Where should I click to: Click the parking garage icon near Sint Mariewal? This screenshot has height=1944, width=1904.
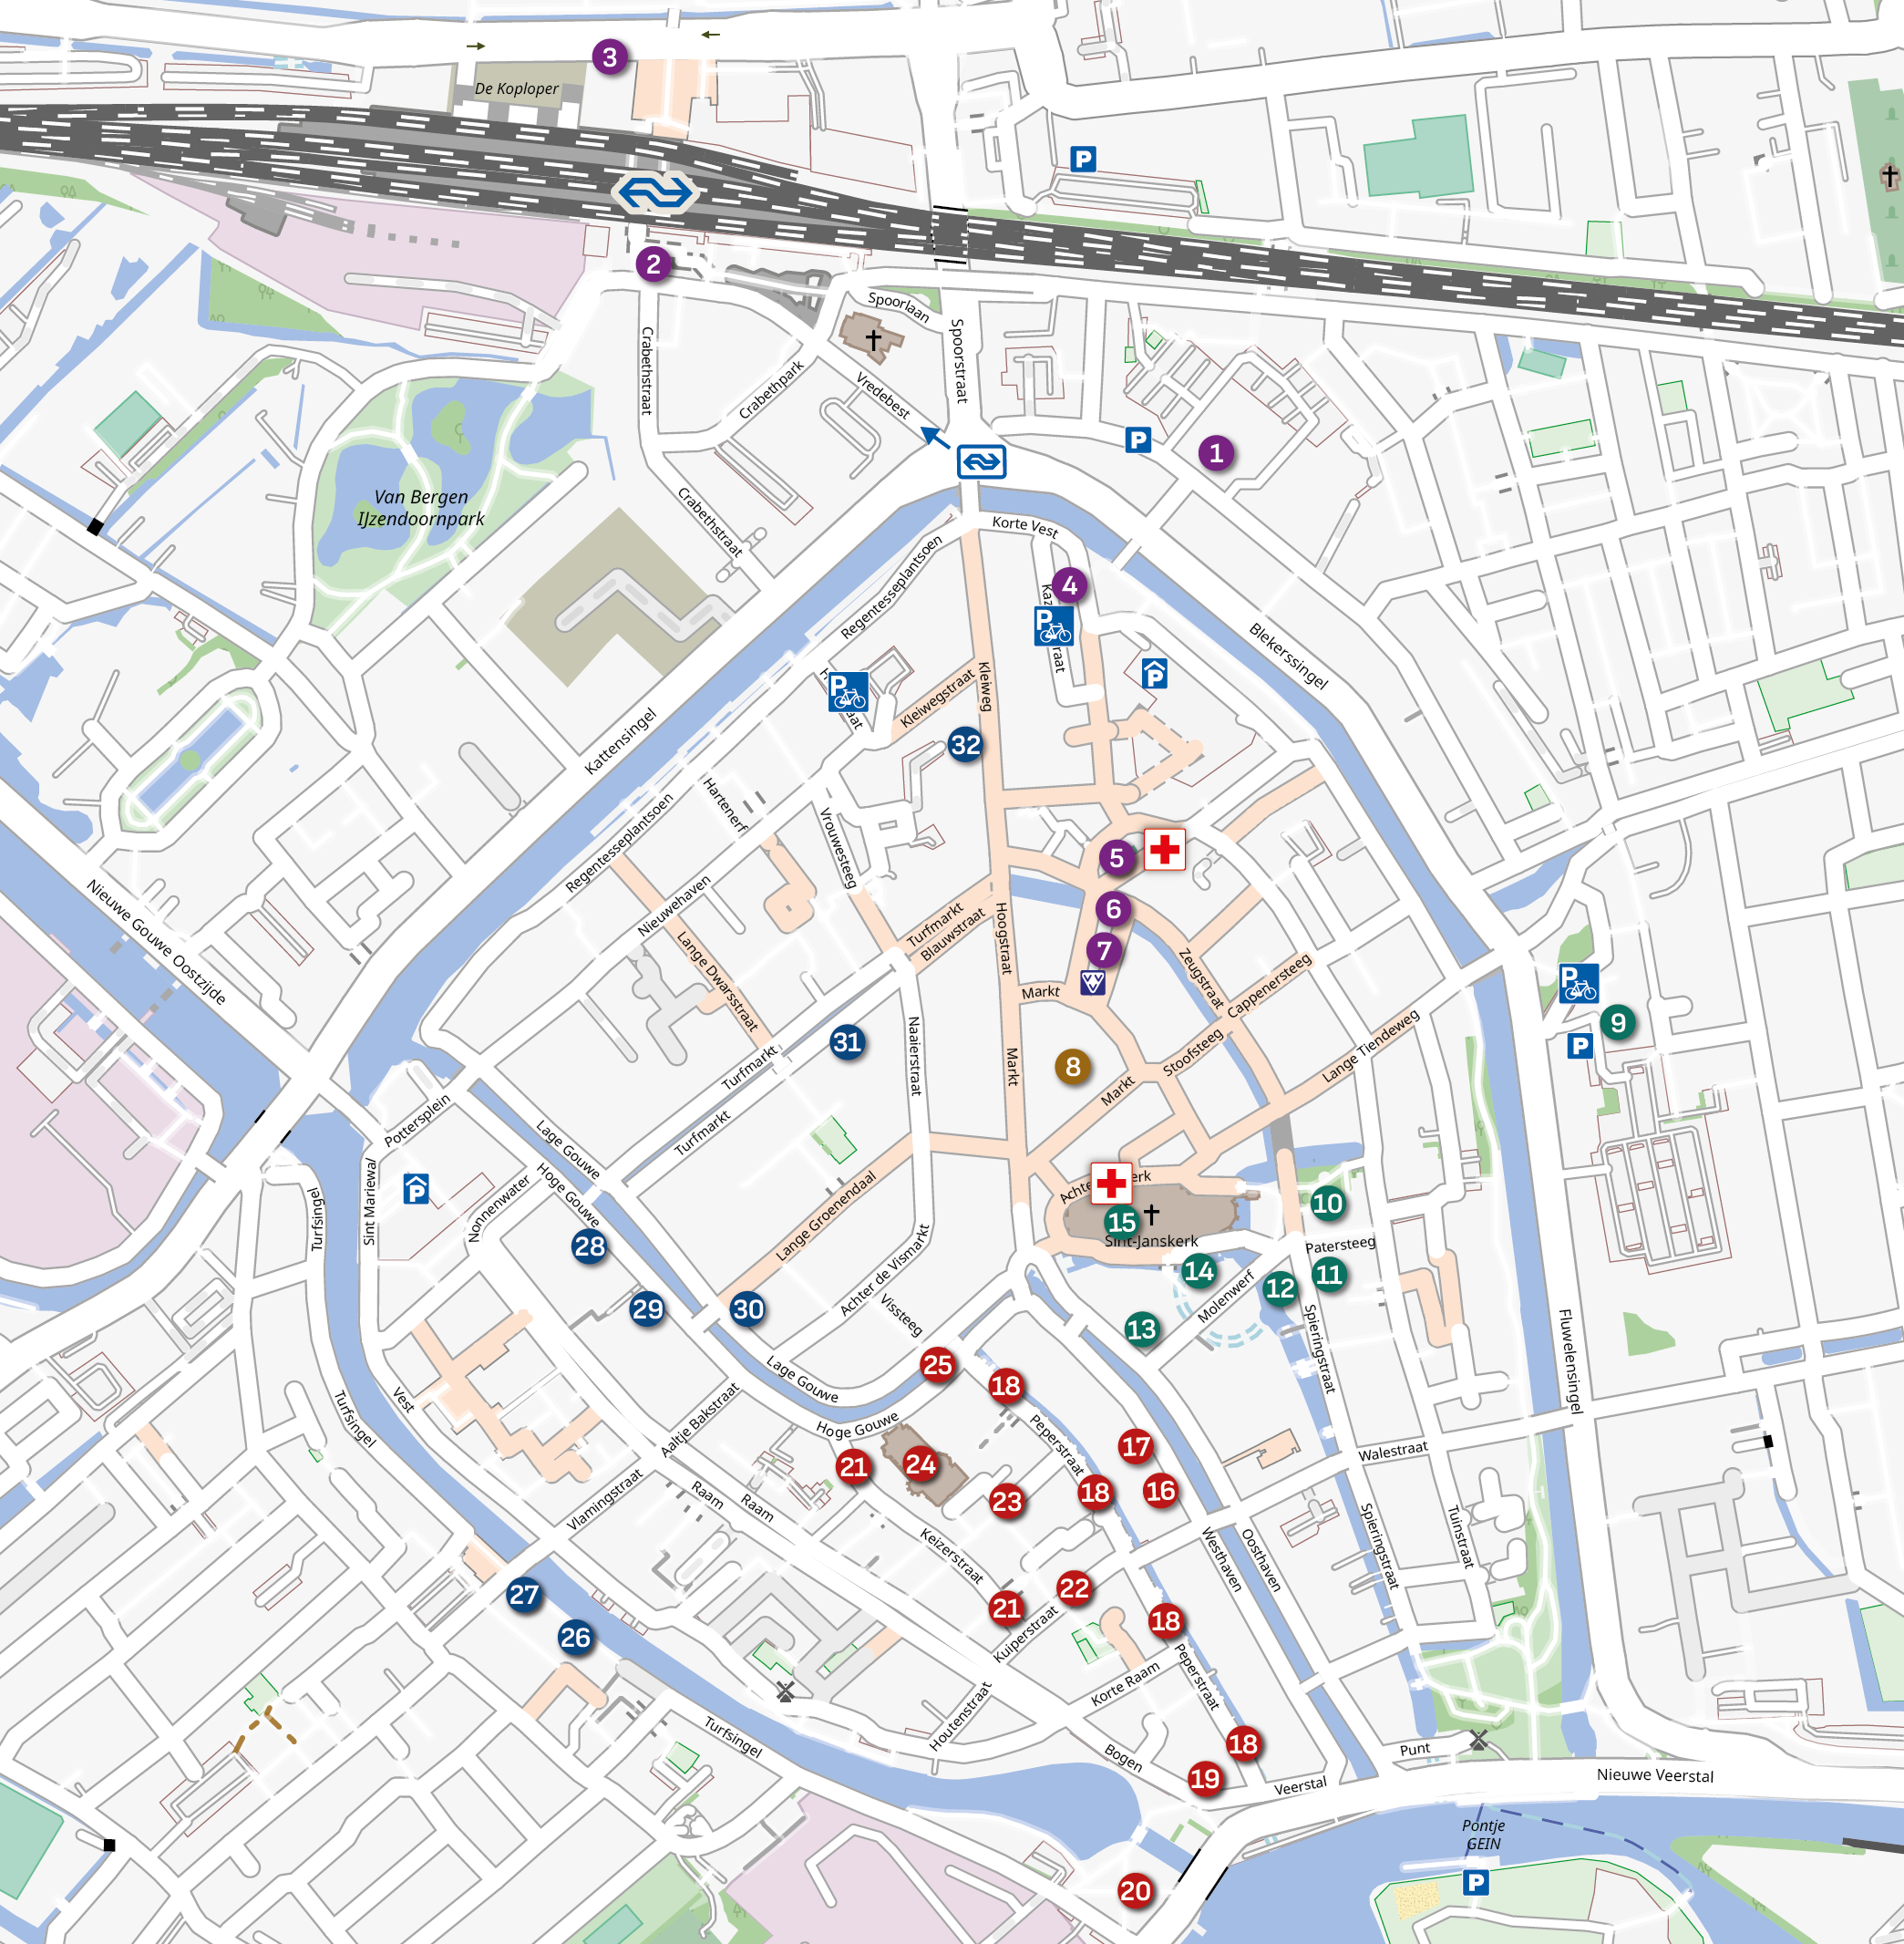click(416, 1190)
